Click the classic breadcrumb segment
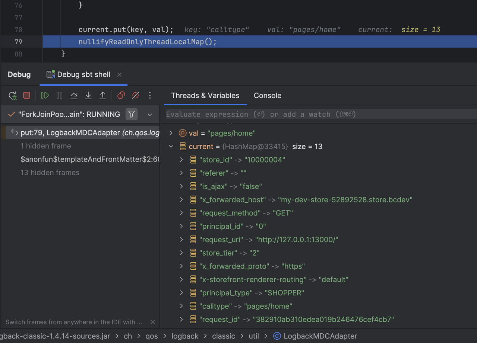Image resolution: width=477 pixels, height=343 pixels. (x=224, y=336)
